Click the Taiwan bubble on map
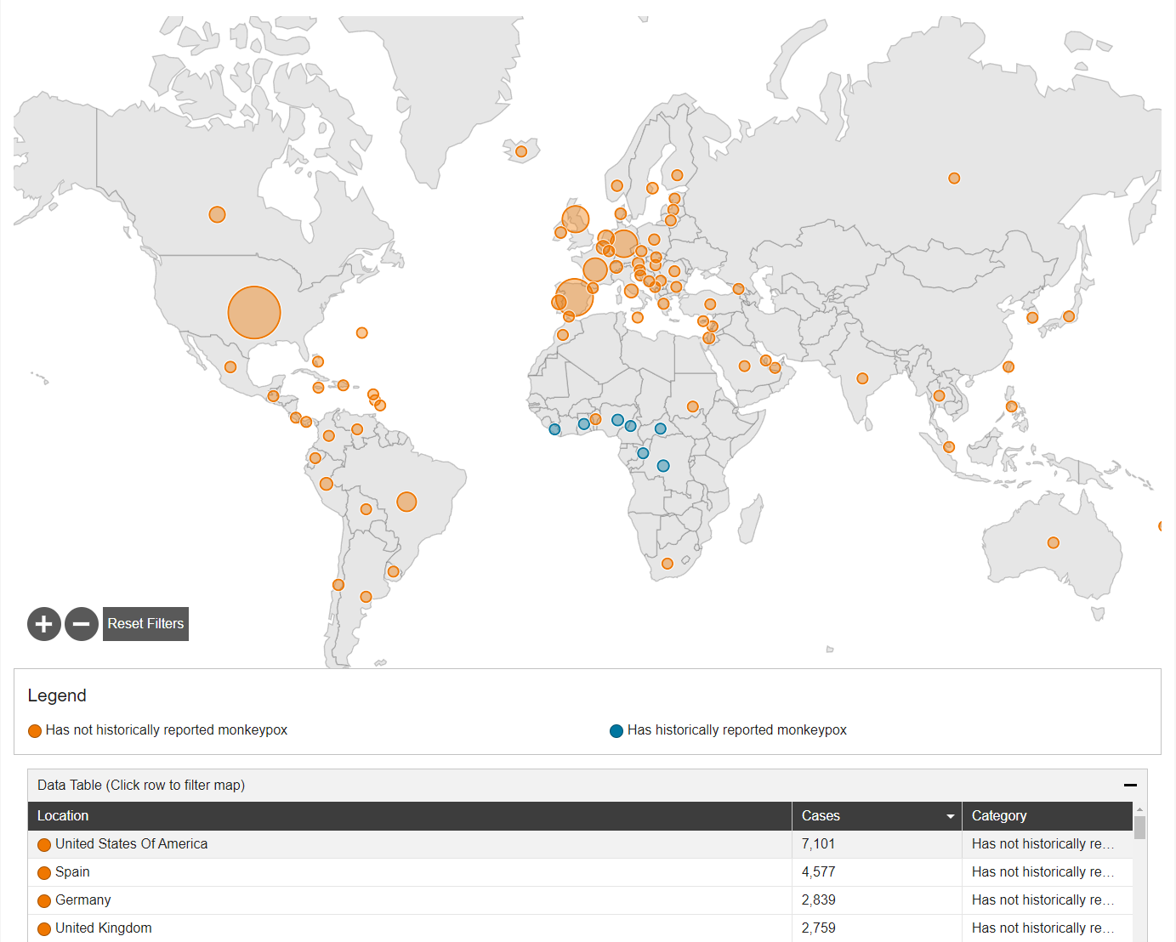 coord(1008,367)
